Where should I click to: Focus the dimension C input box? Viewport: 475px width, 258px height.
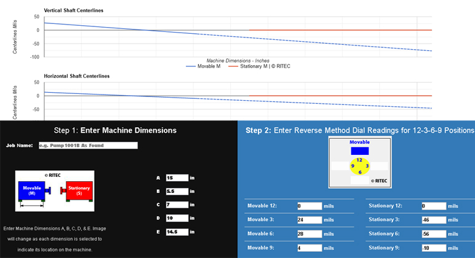(177, 205)
